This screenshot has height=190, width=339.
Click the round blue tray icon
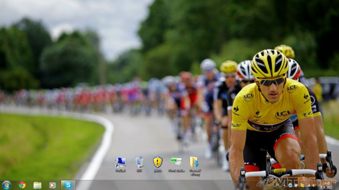click(290, 185)
